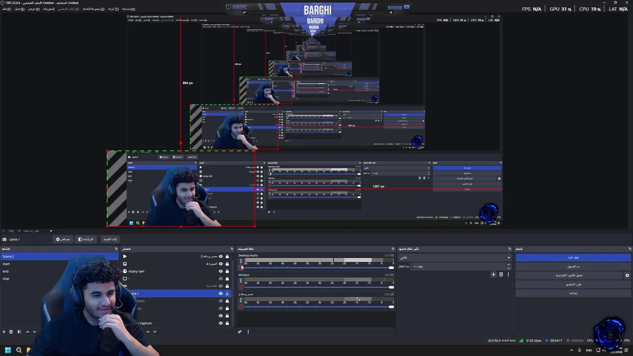Move the selected scene down
Image resolution: width=633 pixels, height=356 pixels.
(34, 332)
